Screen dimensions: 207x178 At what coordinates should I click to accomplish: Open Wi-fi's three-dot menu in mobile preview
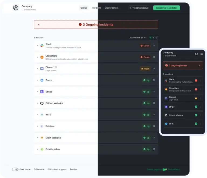pyautogui.click(x=200, y=124)
